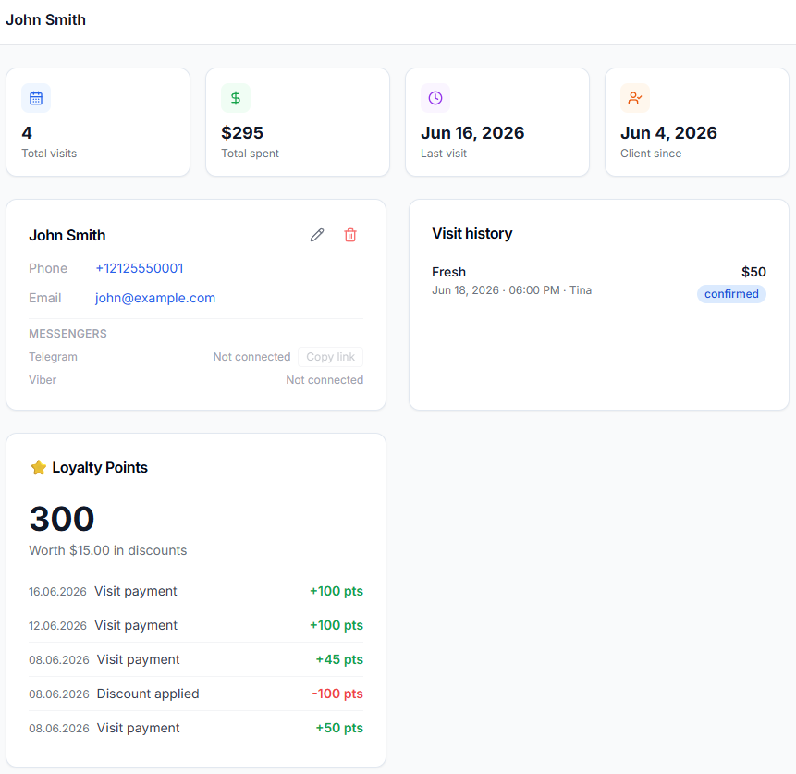Viewport: 796px width, 774px height.
Task: Click the clock icon on Last visit card
Action: click(x=435, y=98)
